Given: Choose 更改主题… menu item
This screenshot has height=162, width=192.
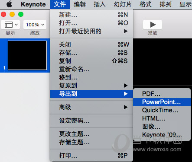Looking at the screenshot, I should point(91,134).
